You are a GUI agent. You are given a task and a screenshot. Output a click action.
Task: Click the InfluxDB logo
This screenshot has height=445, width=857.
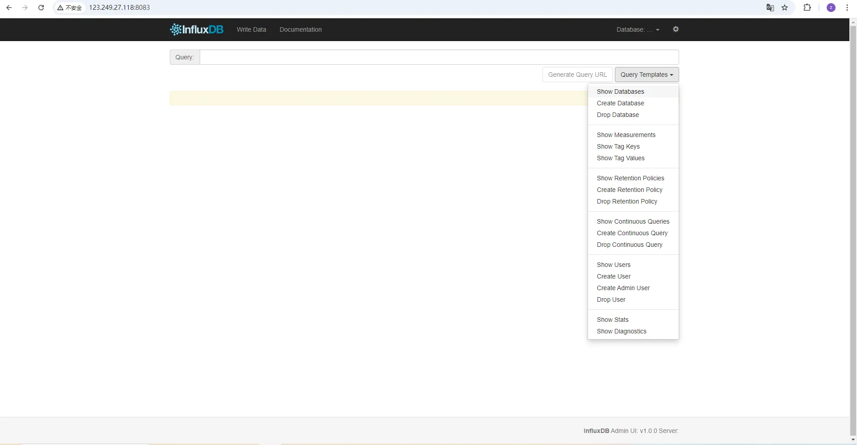tap(197, 29)
